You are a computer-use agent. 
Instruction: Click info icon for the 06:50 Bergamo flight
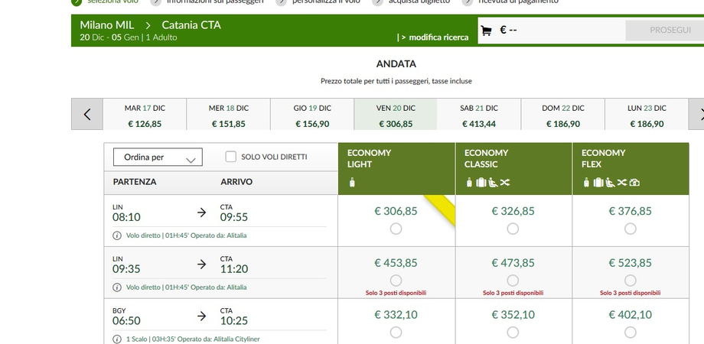(x=117, y=339)
